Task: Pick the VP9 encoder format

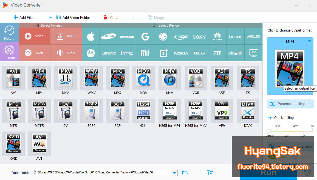Action: 222,111
